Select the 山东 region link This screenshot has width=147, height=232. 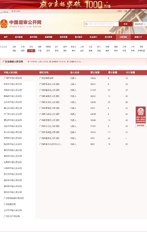(x=133, y=47)
